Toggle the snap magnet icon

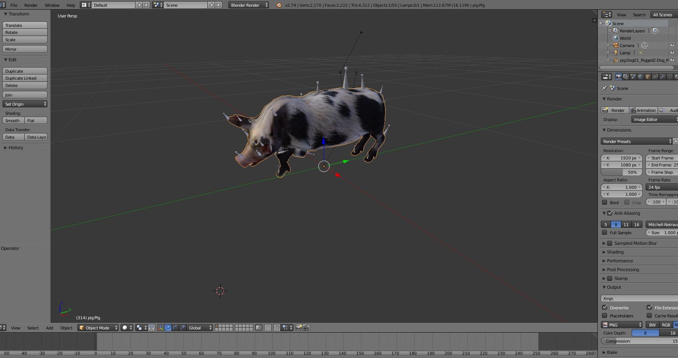pyautogui.click(x=277, y=328)
